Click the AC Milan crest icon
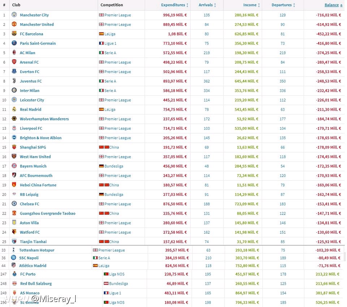Image resolution: width=347 pixels, height=307 pixels. coord(14,52)
